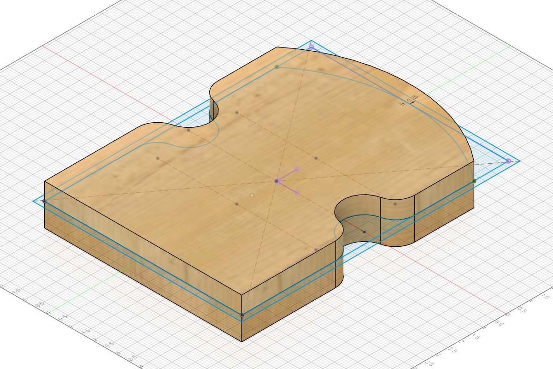Select the purple sketch point at the topmost sketch corner
Screen dimensions: 553x369
click(311, 47)
